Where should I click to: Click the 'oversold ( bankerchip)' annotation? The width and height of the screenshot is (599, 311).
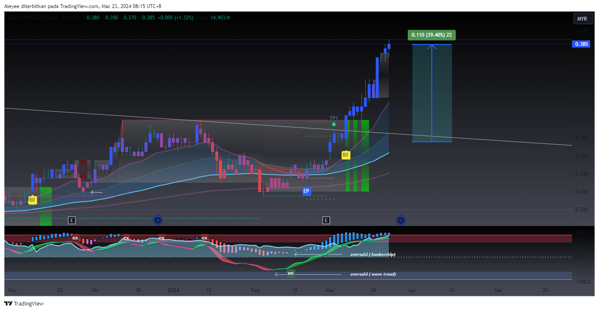pyautogui.click(x=373, y=255)
